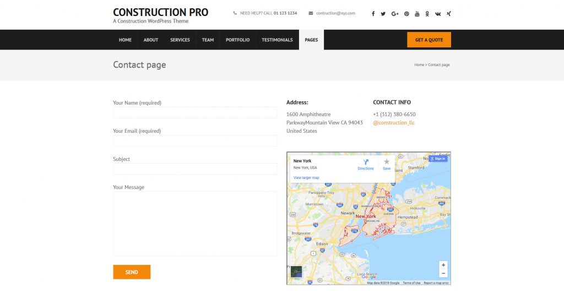Click the phone icon beside Need Help
This screenshot has height=304, width=564.
235,13
